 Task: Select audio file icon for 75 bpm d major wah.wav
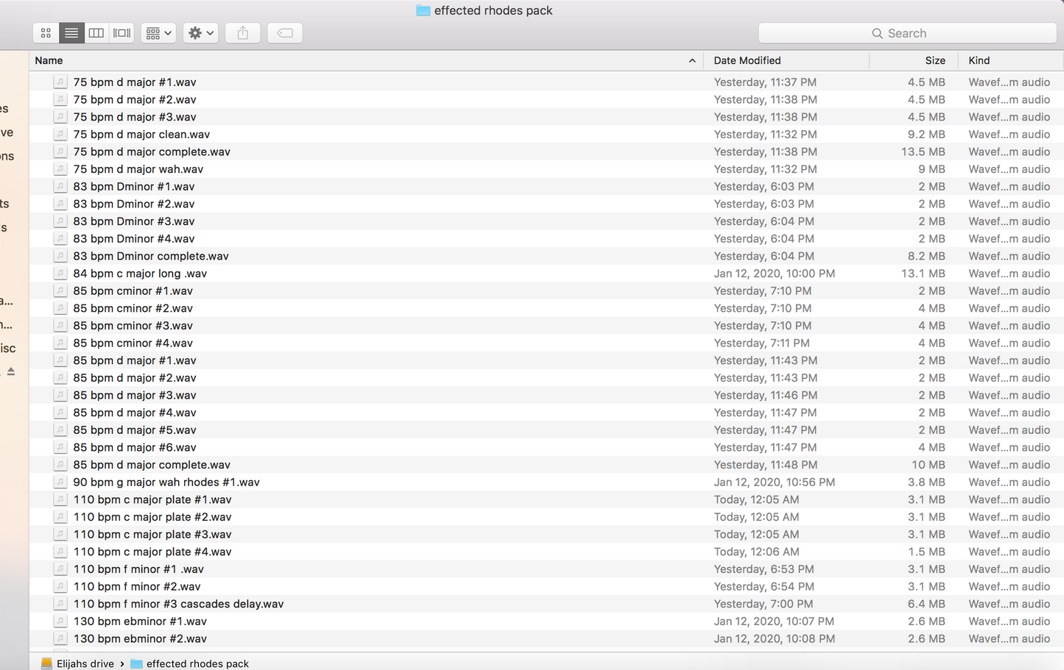pyautogui.click(x=60, y=169)
